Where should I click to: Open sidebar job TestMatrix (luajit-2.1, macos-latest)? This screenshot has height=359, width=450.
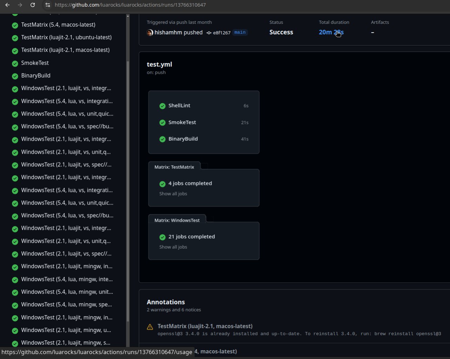point(65,50)
